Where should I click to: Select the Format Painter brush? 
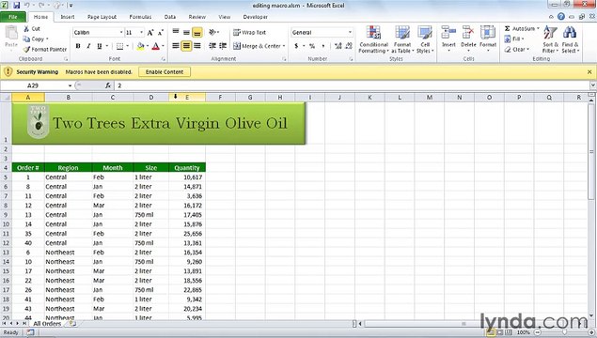26,49
